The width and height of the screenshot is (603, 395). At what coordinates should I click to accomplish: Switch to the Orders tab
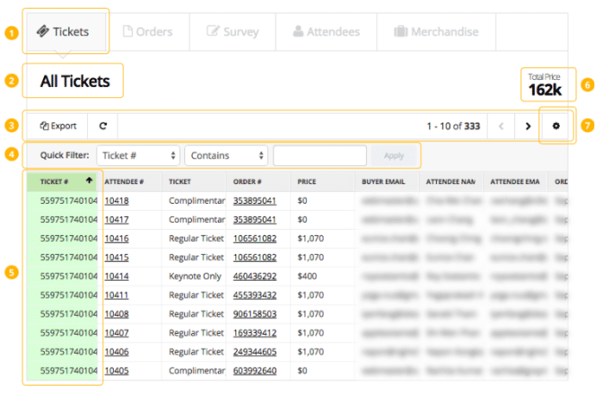tap(147, 32)
